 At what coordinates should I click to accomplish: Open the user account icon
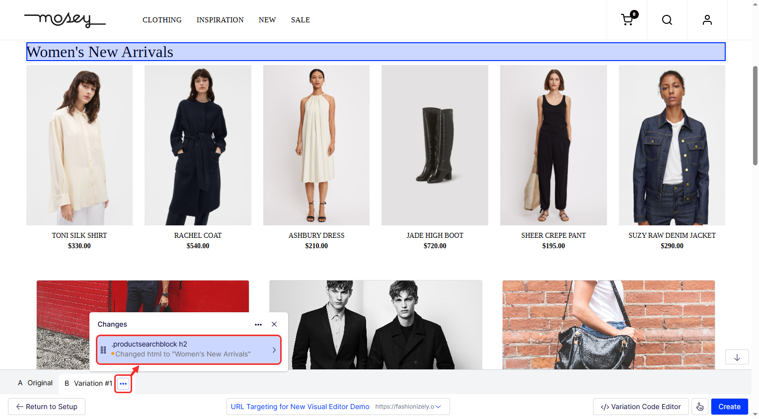pyautogui.click(x=707, y=20)
